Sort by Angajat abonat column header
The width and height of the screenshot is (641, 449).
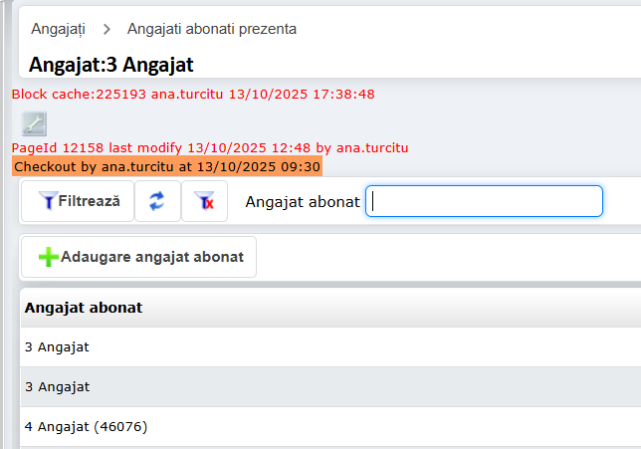(x=84, y=308)
